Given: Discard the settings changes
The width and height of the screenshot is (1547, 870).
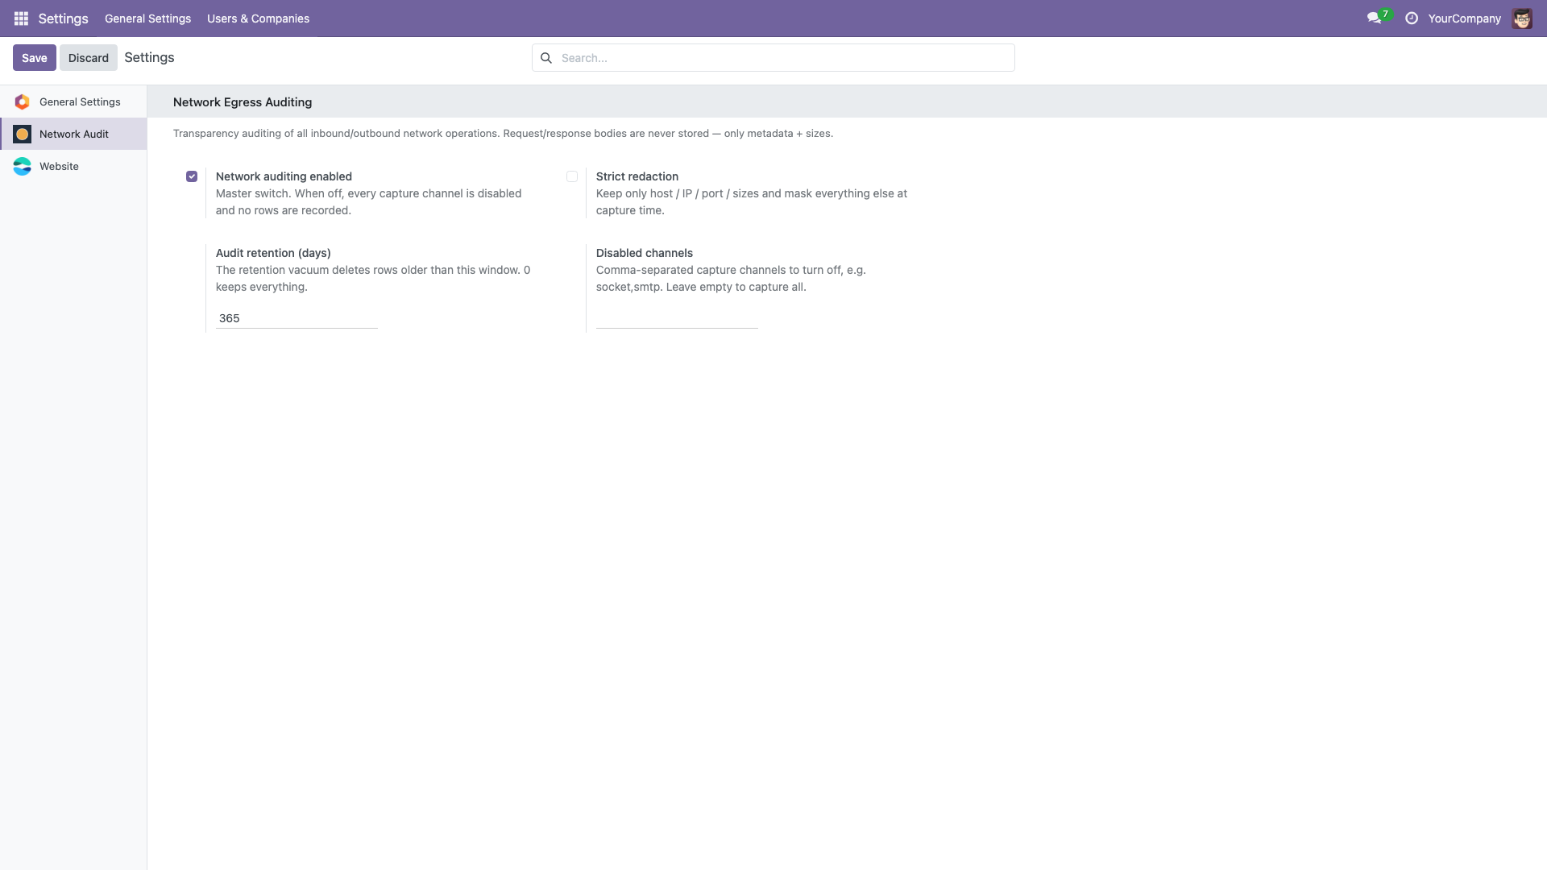Looking at the screenshot, I should tap(89, 58).
